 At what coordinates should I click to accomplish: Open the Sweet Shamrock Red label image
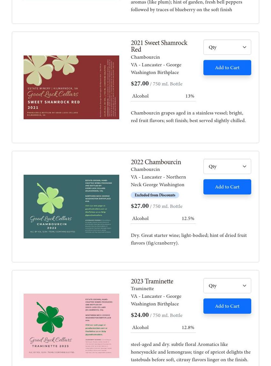click(x=71, y=87)
